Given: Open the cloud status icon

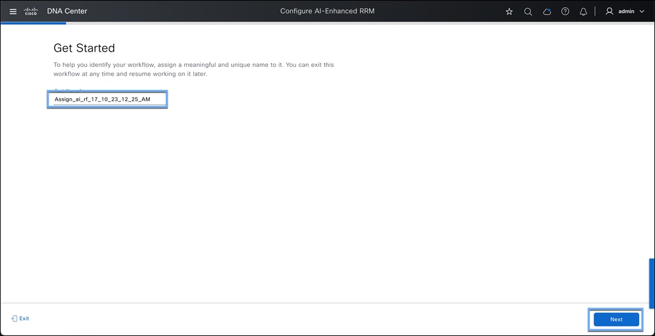Looking at the screenshot, I should click(547, 11).
